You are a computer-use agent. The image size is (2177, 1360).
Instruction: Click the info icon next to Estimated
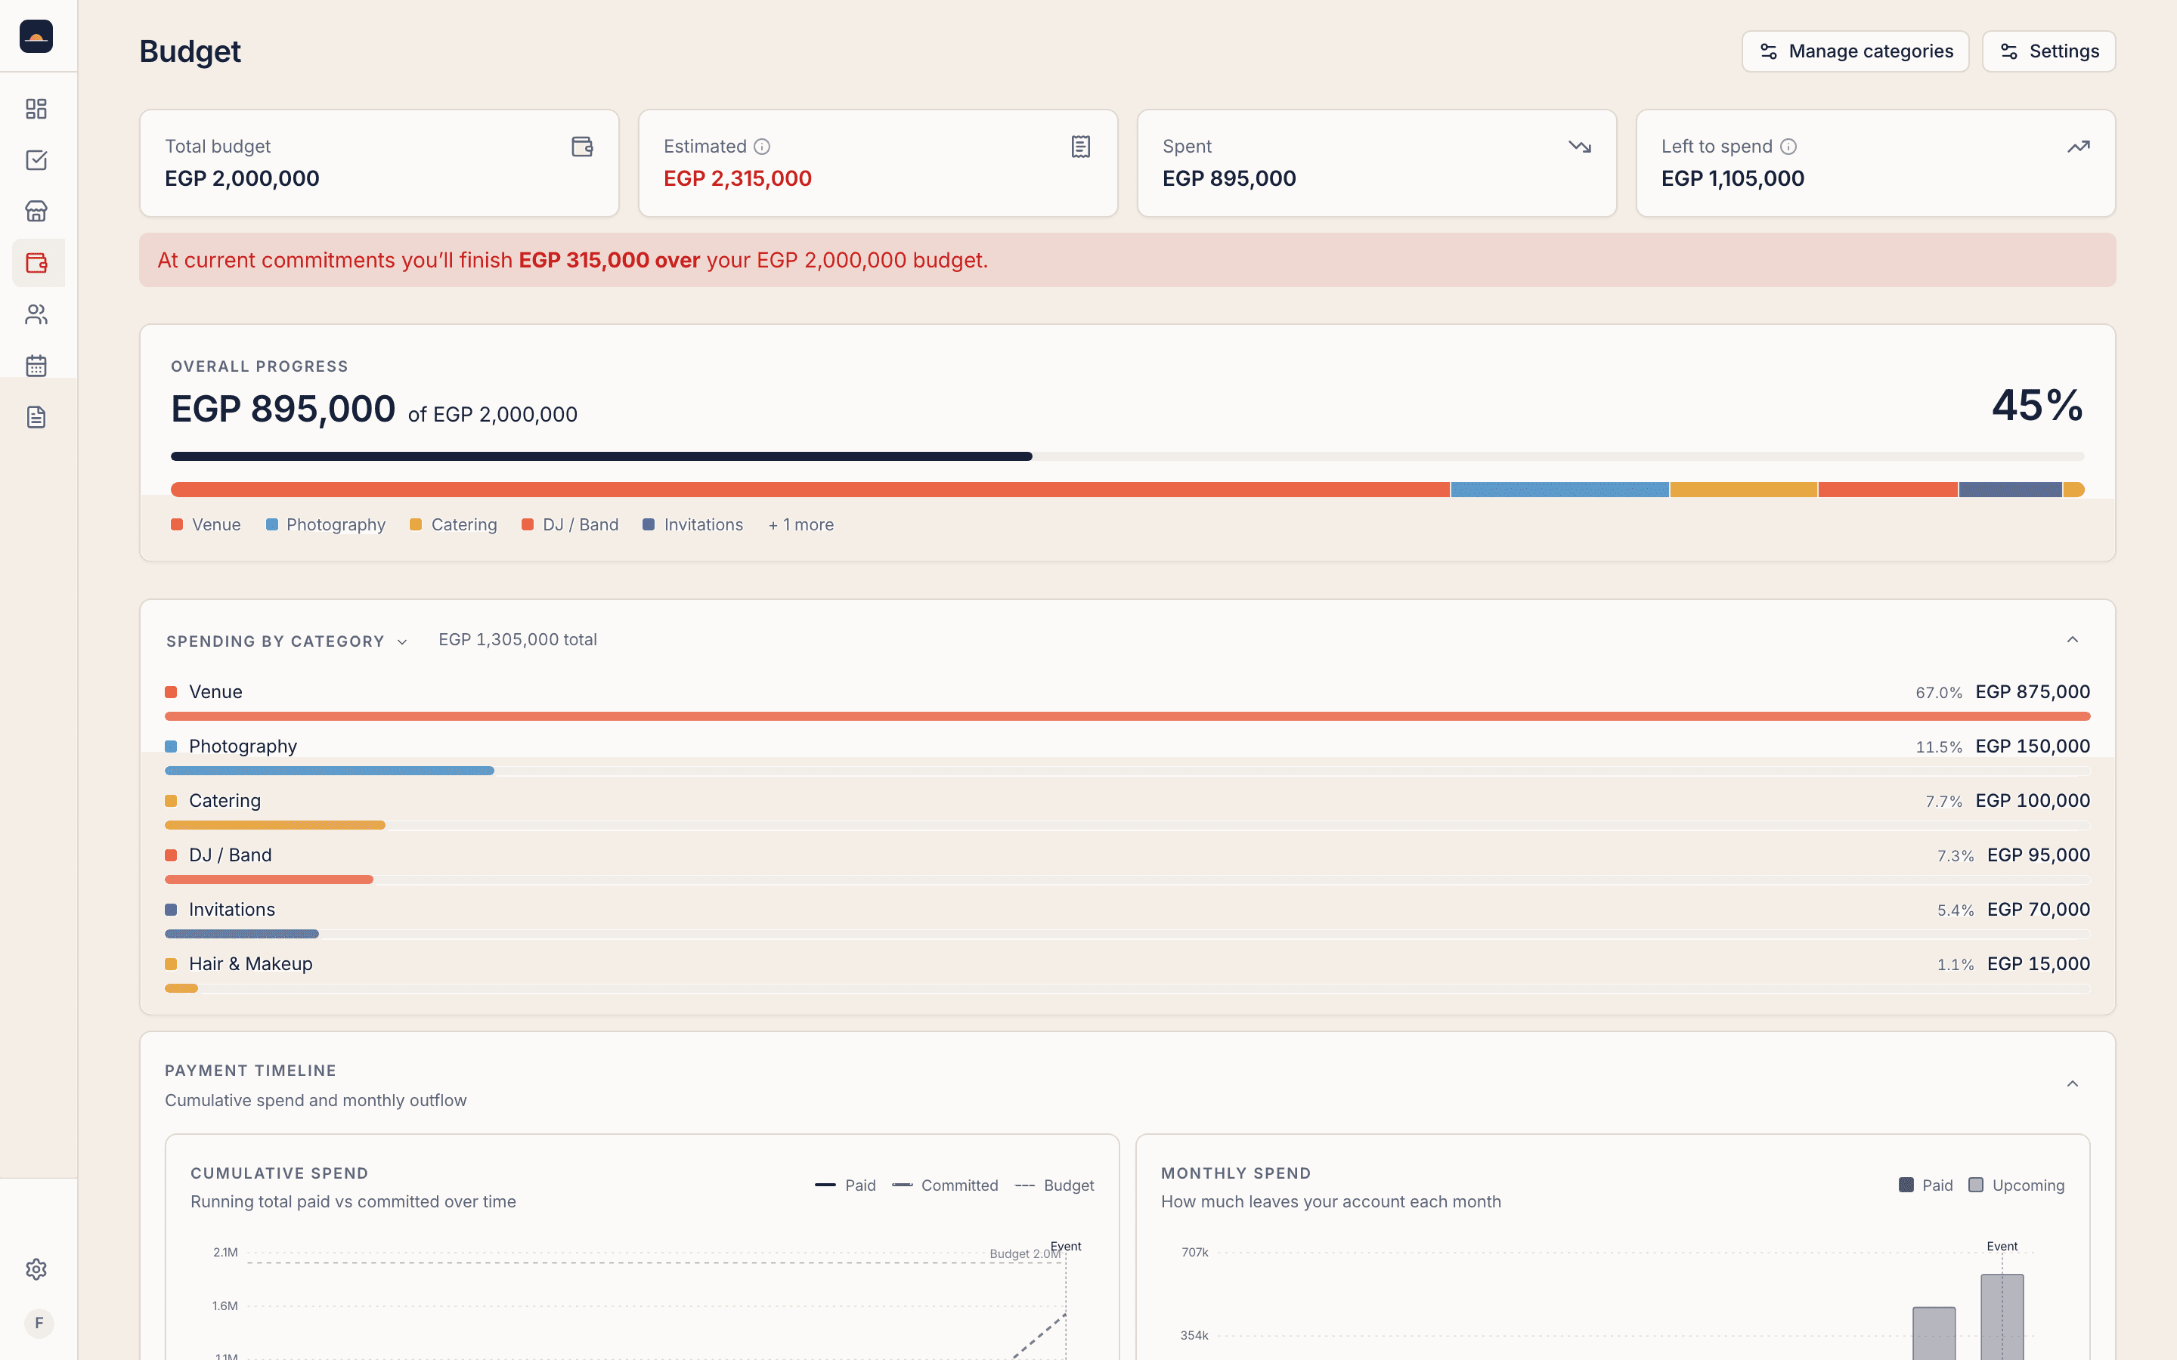tap(762, 147)
